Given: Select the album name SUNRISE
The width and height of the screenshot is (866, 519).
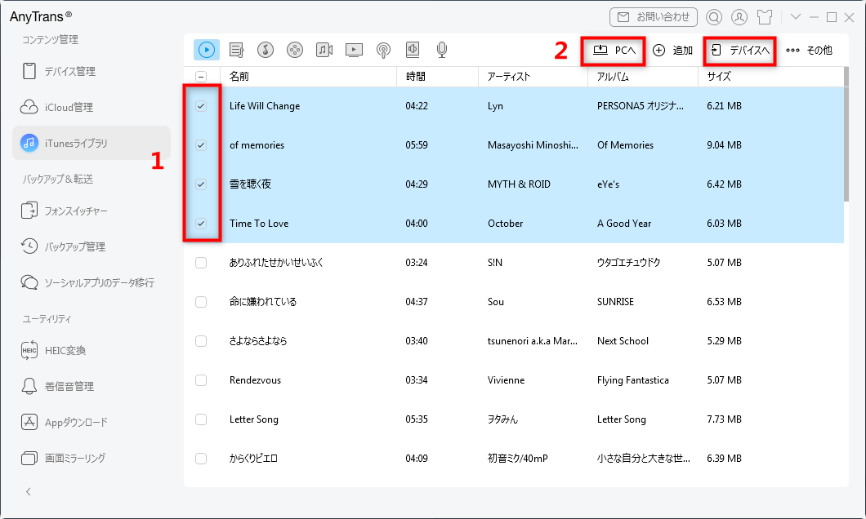Looking at the screenshot, I should coord(615,302).
